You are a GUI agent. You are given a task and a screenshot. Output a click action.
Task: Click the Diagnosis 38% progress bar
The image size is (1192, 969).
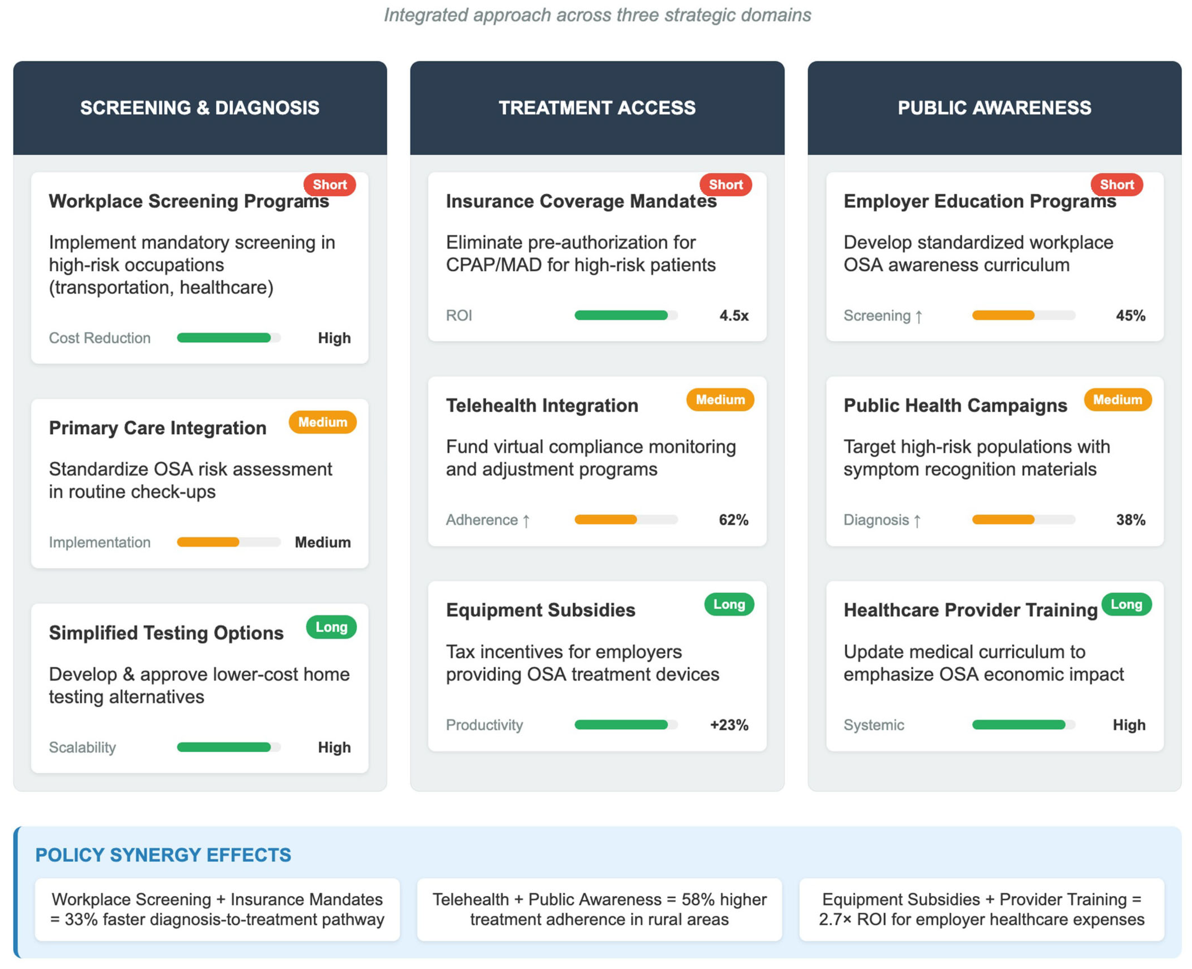(1023, 520)
